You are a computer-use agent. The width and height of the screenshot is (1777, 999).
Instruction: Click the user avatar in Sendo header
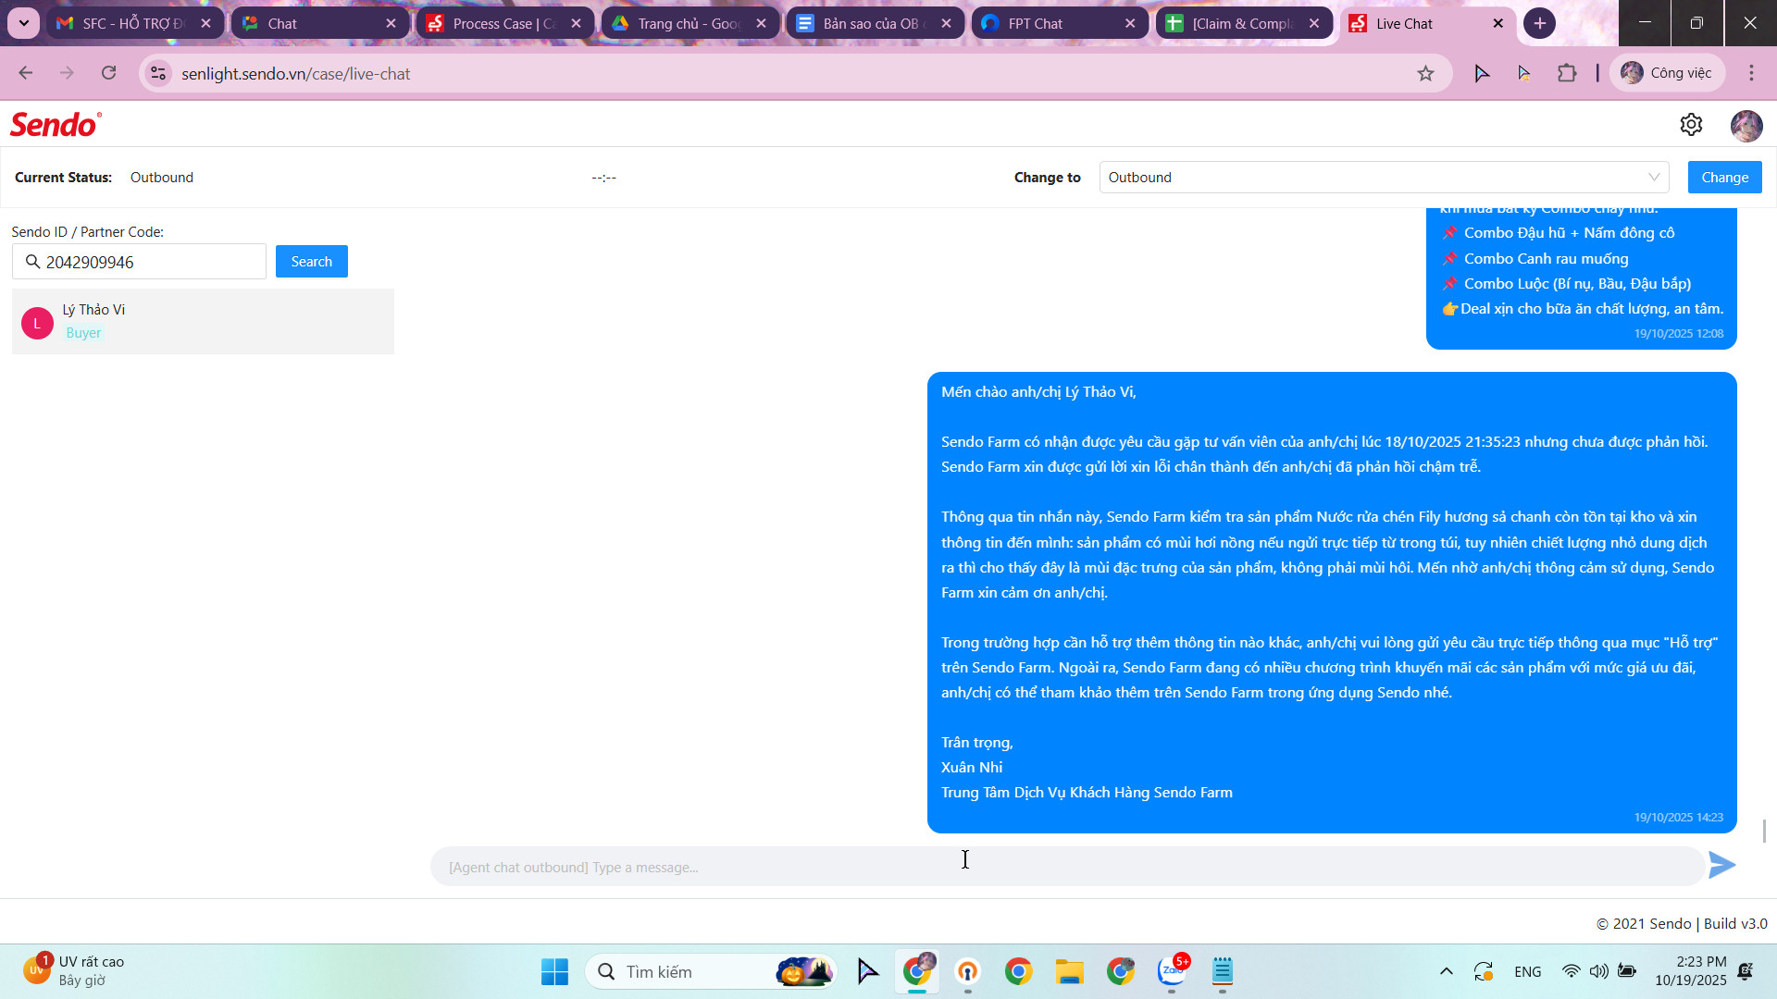[1746, 125]
